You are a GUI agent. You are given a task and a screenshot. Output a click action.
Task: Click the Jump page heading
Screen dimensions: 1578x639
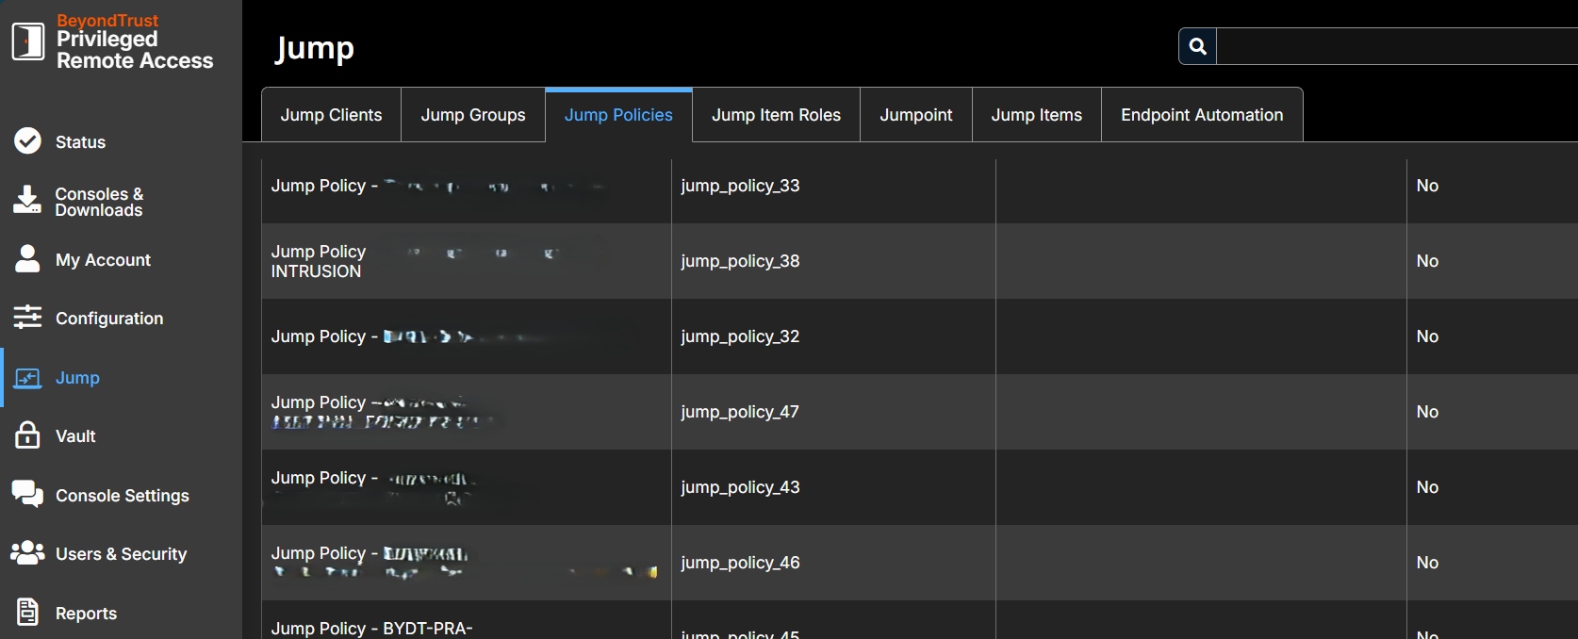pyautogui.click(x=315, y=48)
